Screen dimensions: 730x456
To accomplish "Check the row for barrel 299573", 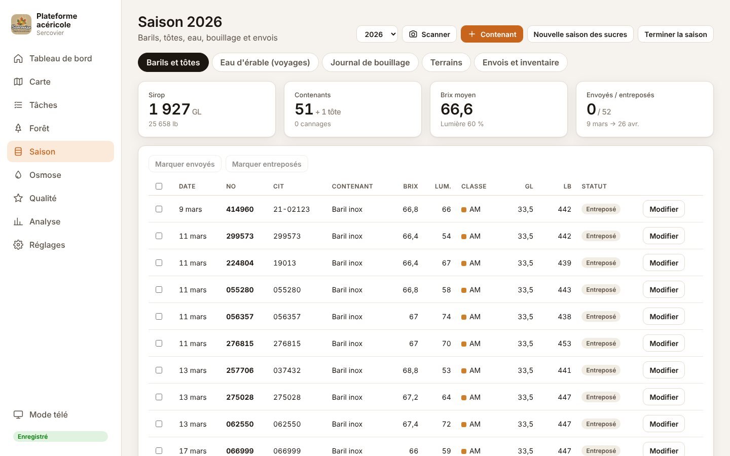I will (x=159, y=236).
